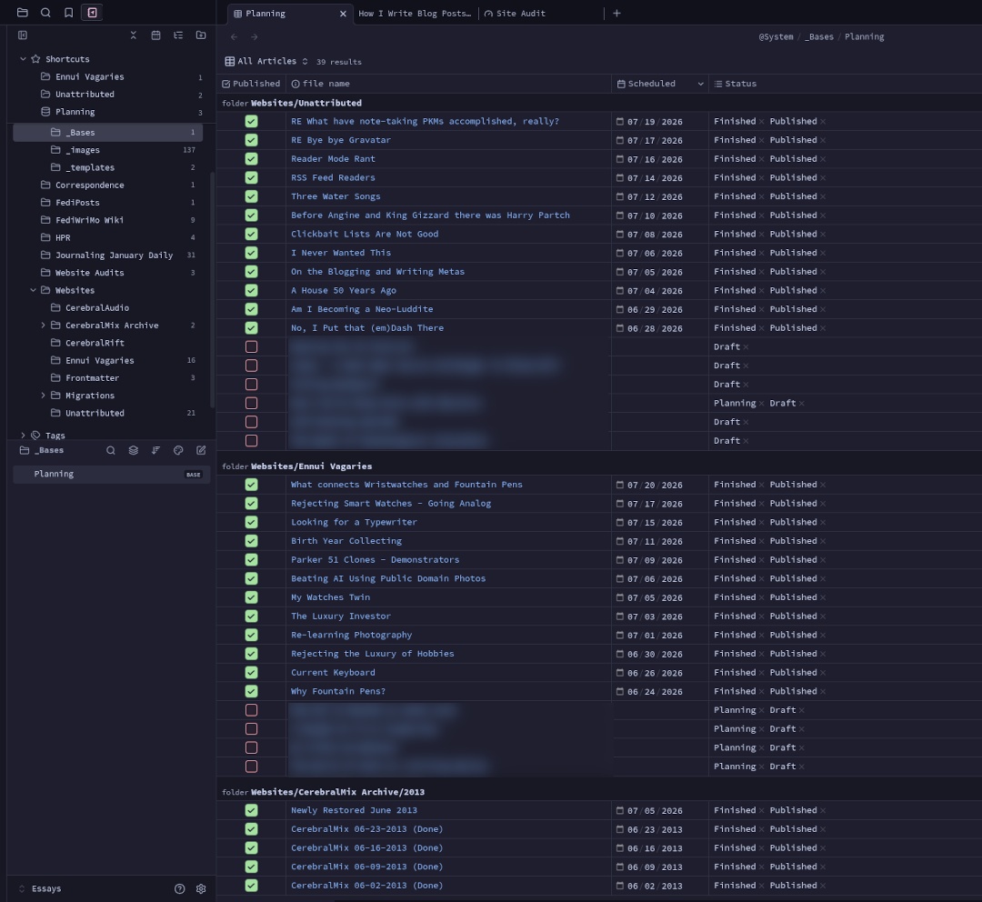Create a new folder via toolbar icon
The image size is (982, 902).
click(x=201, y=35)
